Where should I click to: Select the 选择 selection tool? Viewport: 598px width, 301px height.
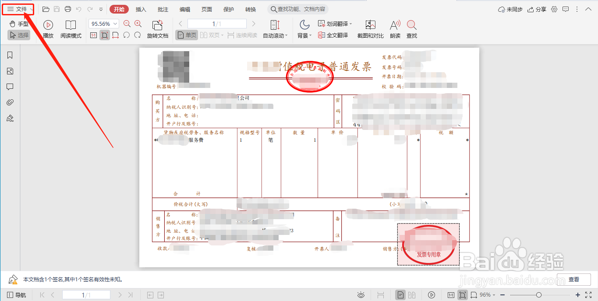(x=19, y=35)
